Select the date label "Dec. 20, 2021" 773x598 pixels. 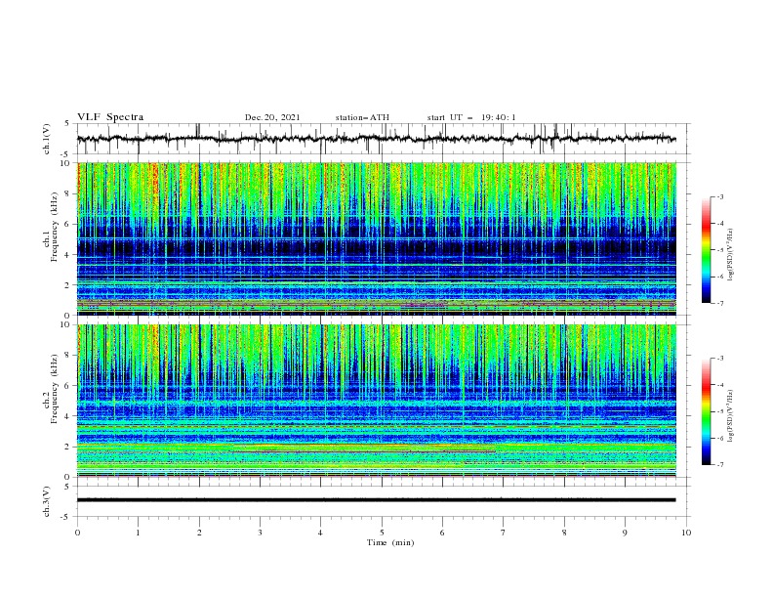(x=272, y=117)
